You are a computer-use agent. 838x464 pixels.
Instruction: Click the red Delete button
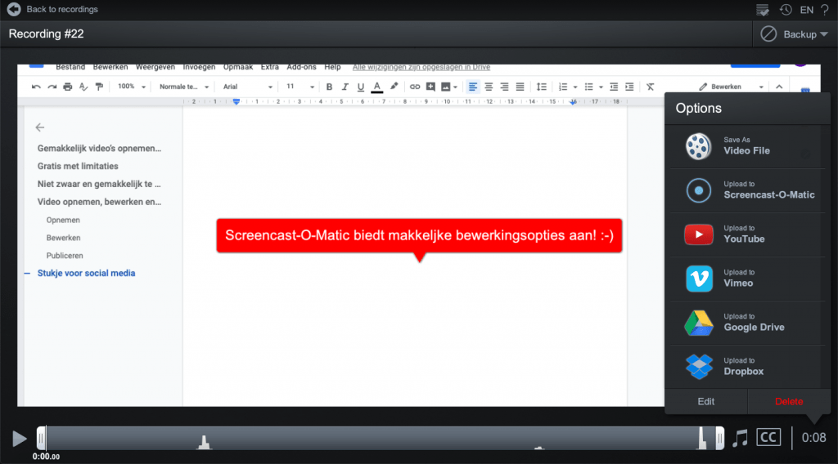click(789, 402)
